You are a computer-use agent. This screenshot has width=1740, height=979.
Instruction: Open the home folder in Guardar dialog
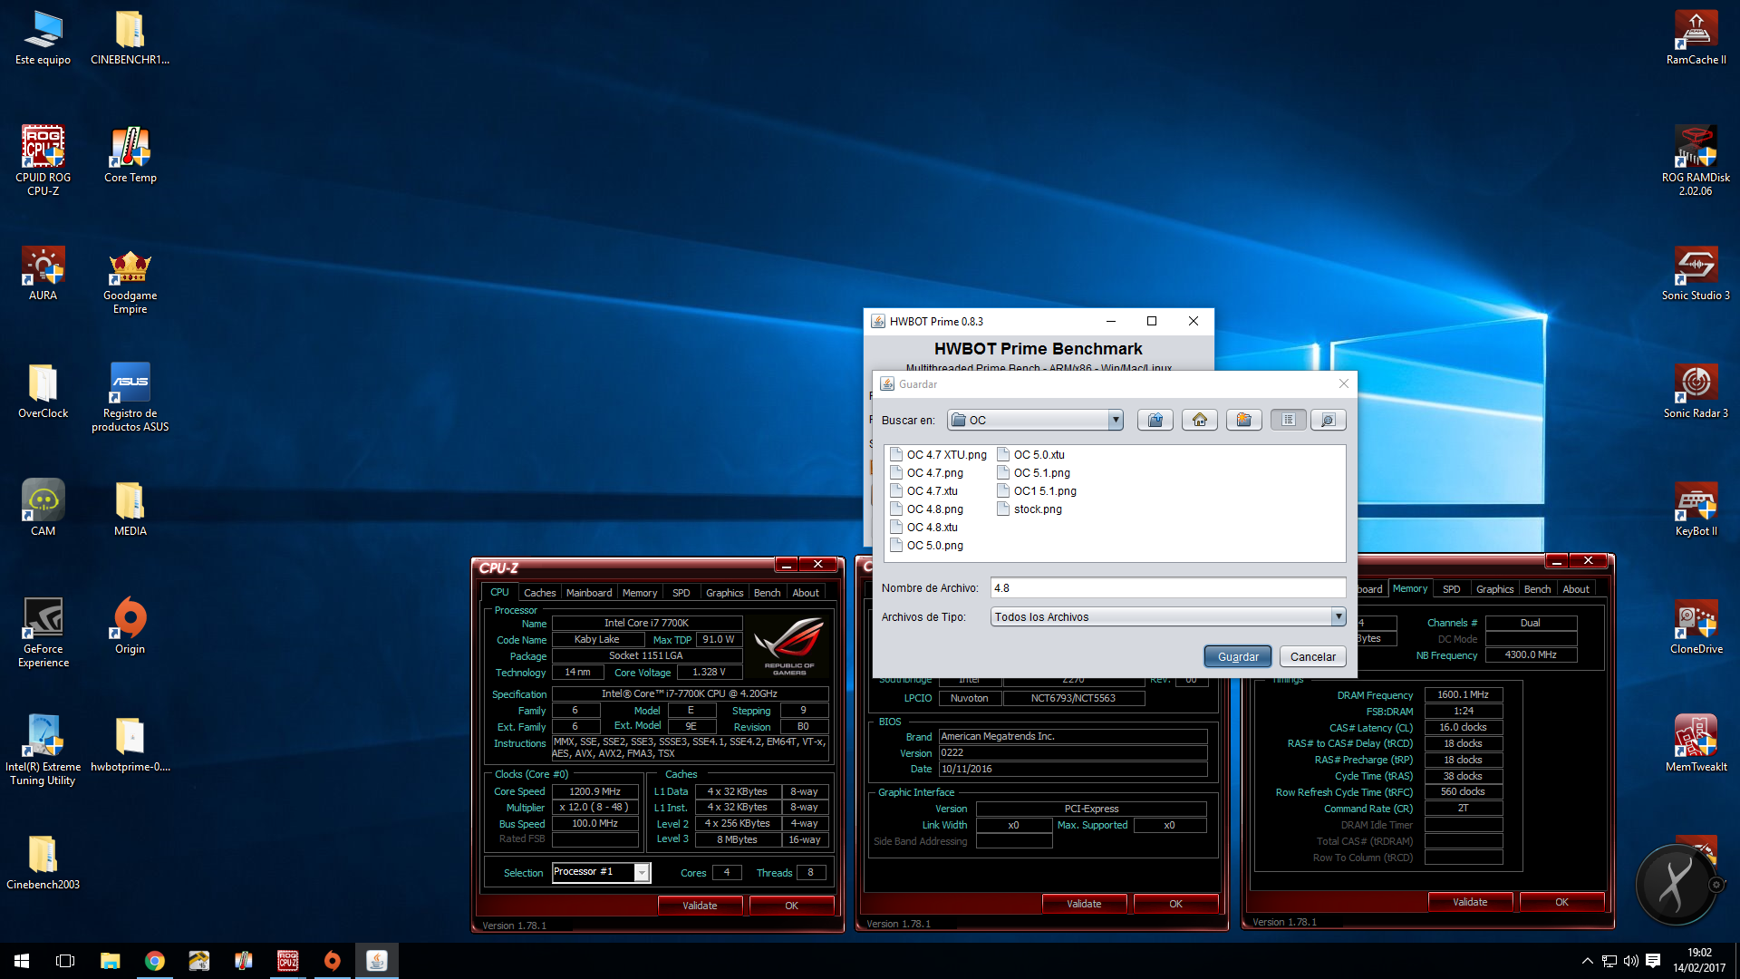(1199, 420)
